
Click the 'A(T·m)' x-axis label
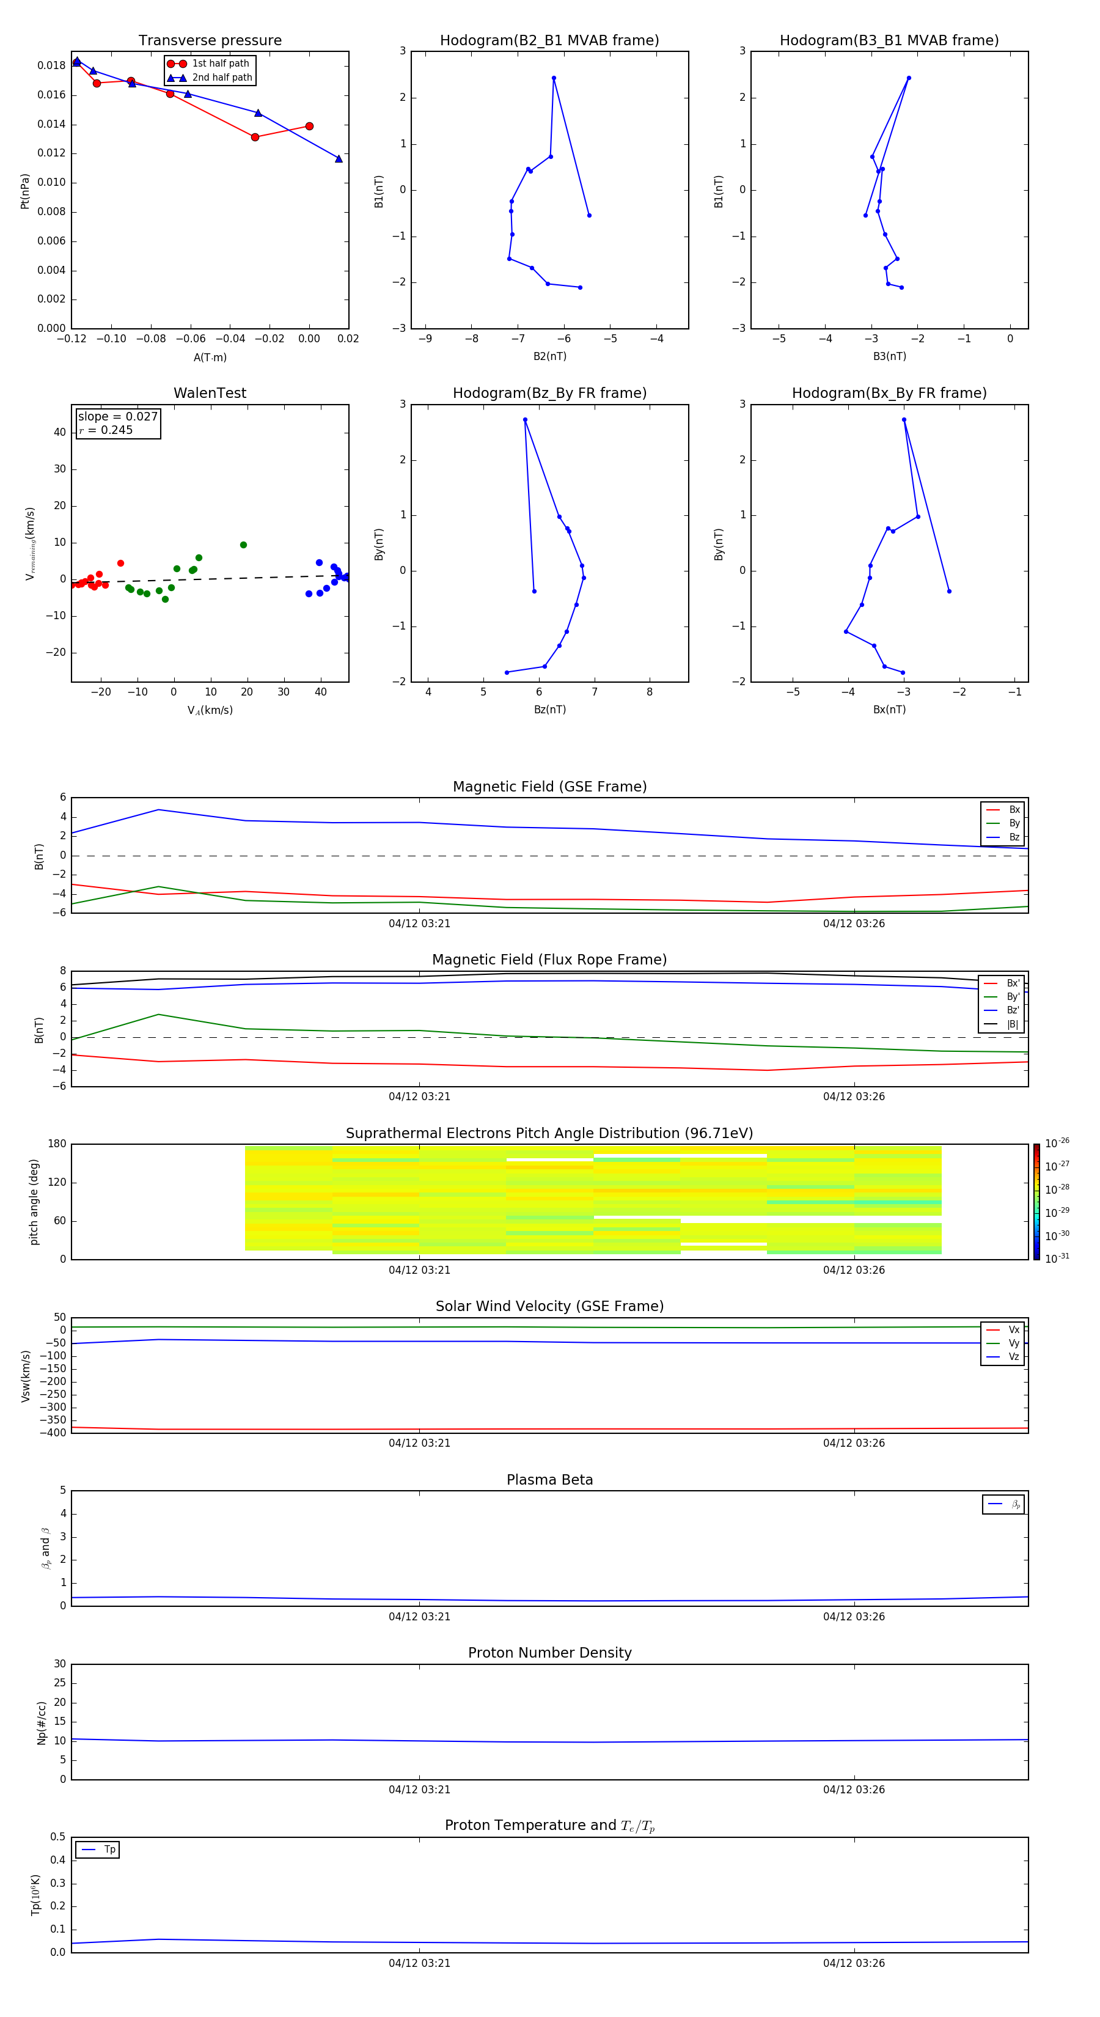click(210, 358)
